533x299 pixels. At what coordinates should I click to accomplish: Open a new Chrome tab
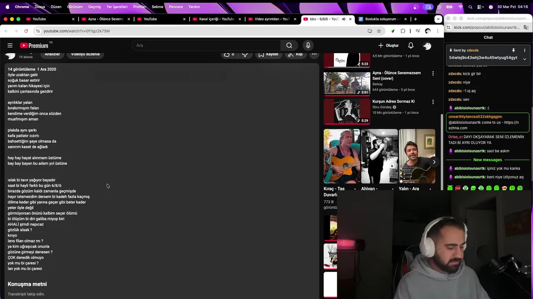click(415, 19)
